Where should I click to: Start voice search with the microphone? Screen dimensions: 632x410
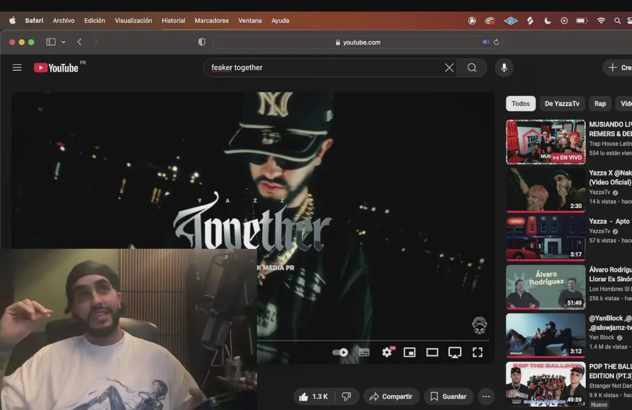(504, 68)
